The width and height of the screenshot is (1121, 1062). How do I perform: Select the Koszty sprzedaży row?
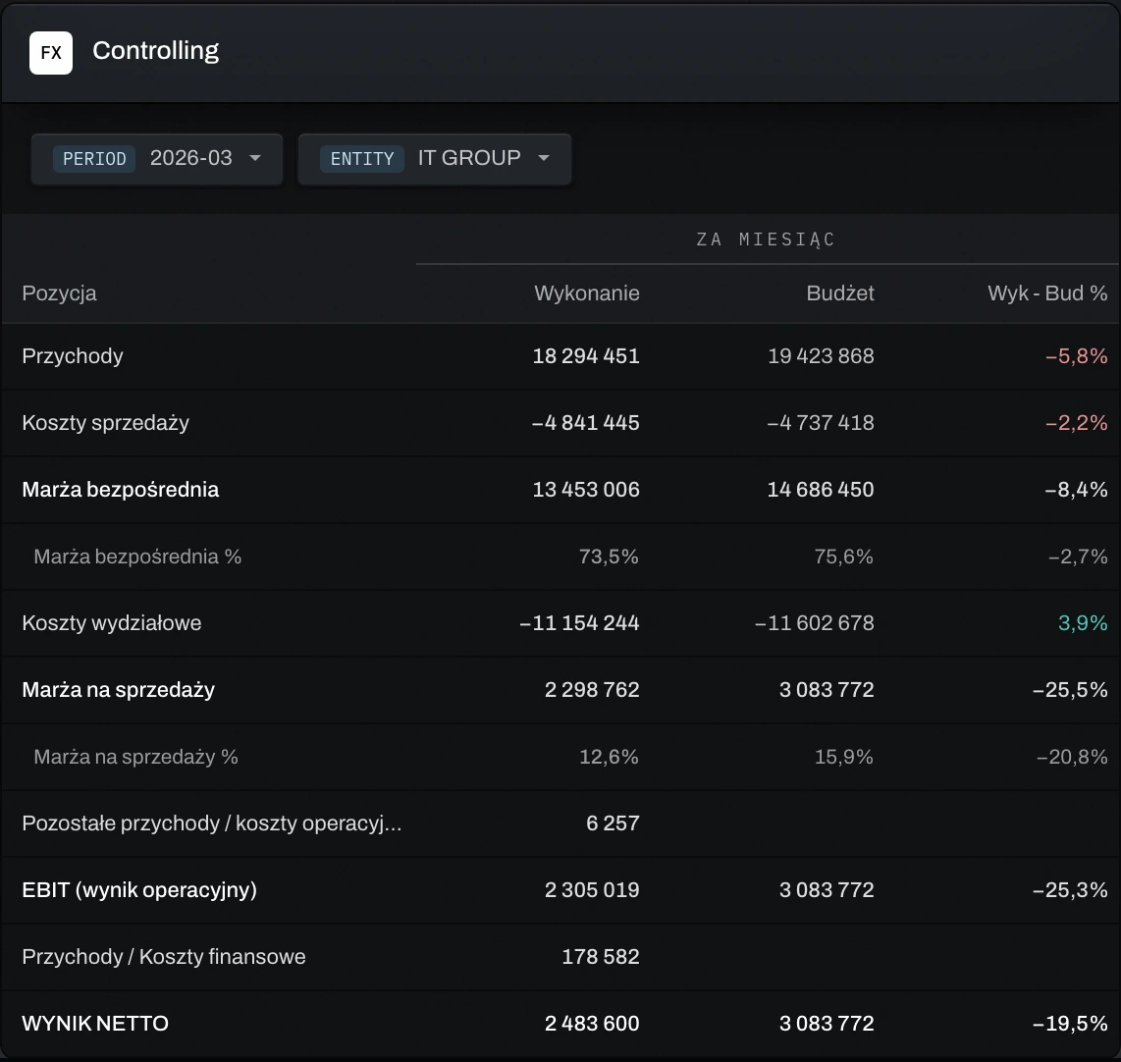560,423
